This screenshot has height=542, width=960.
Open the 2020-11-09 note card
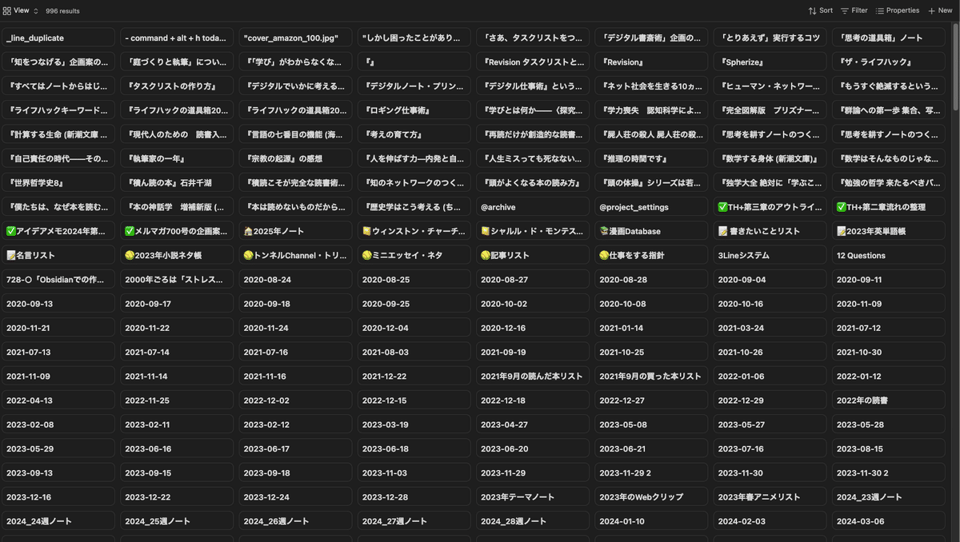click(x=888, y=304)
